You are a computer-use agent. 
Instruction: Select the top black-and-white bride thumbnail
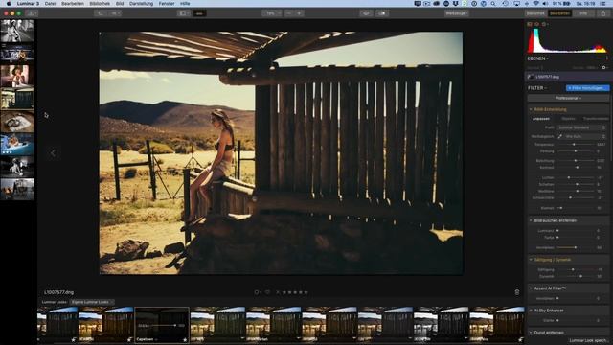click(17, 31)
